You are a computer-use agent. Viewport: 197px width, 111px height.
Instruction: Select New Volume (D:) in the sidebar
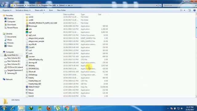(14, 58)
